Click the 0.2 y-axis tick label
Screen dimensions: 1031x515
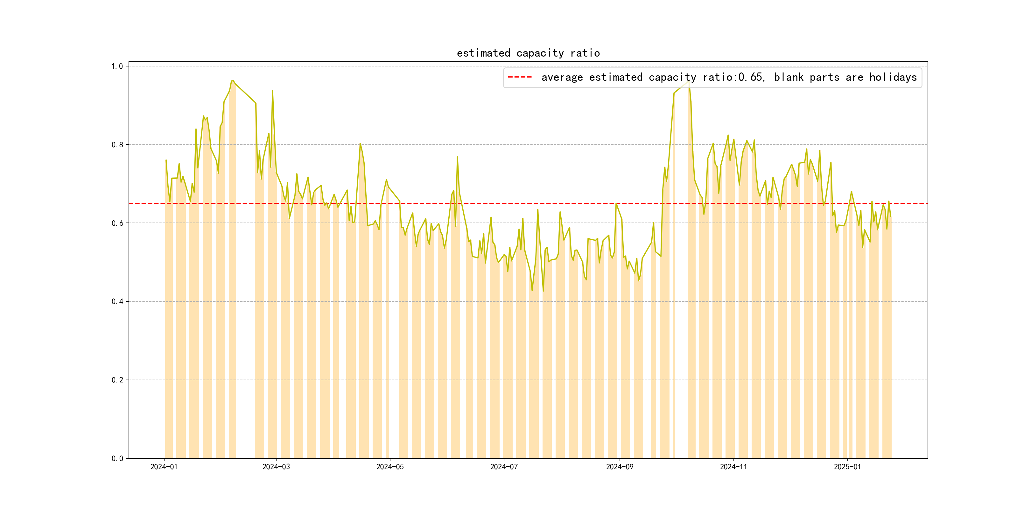(117, 380)
